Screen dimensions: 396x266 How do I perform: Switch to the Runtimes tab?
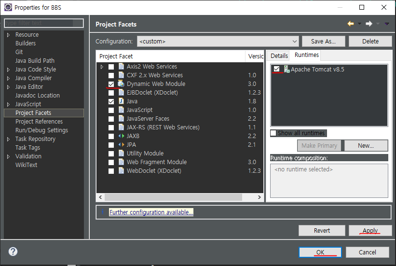pos(307,55)
